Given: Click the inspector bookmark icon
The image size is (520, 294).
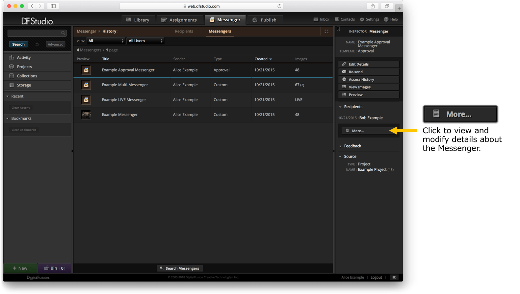Looking at the screenshot, I should pos(338,29).
